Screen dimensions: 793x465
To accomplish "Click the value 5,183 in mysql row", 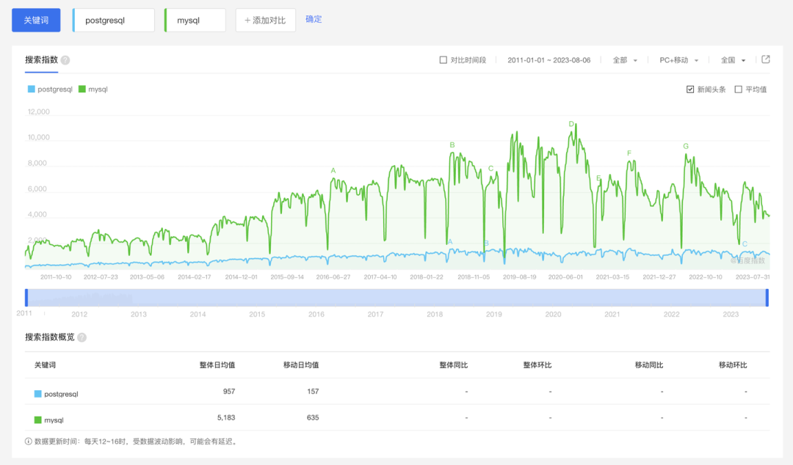I will pos(226,417).
